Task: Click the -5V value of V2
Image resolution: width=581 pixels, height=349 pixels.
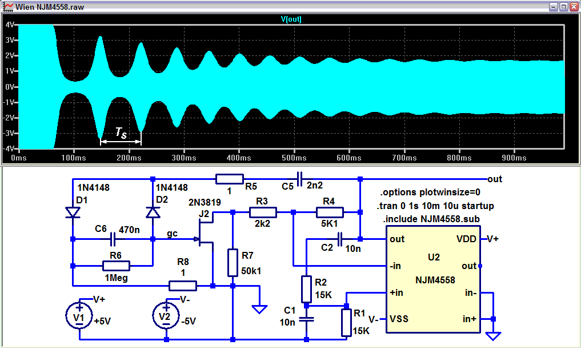Action: click(188, 321)
